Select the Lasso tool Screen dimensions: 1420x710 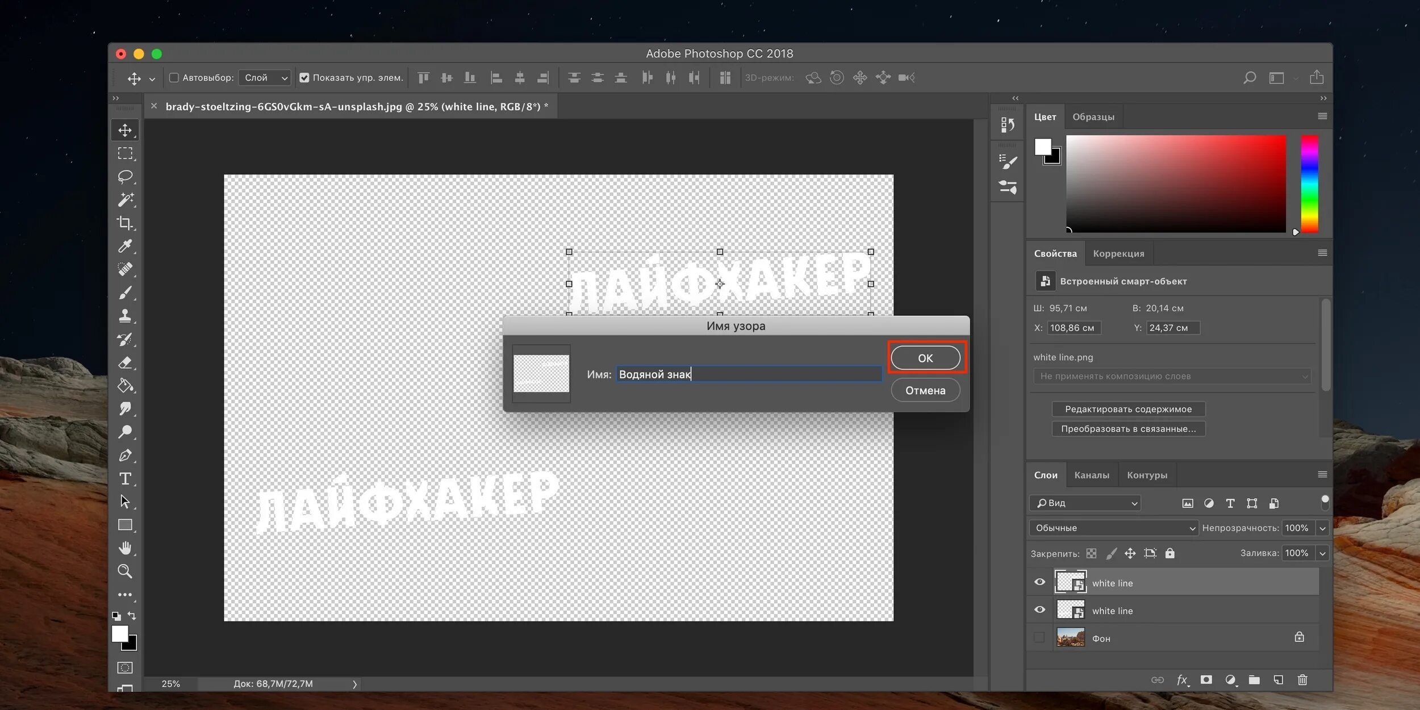125,177
